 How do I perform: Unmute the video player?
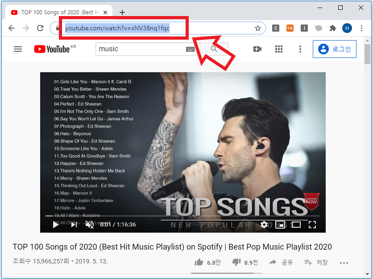pos(90,224)
